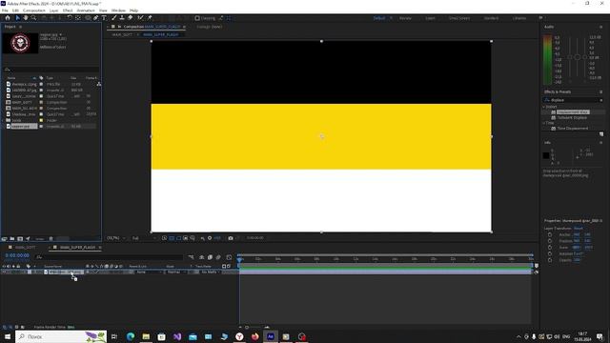The height and width of the screenshot is (343, 610).
Task: Click the camera snapshot icon in viewer
Action: 231,238
